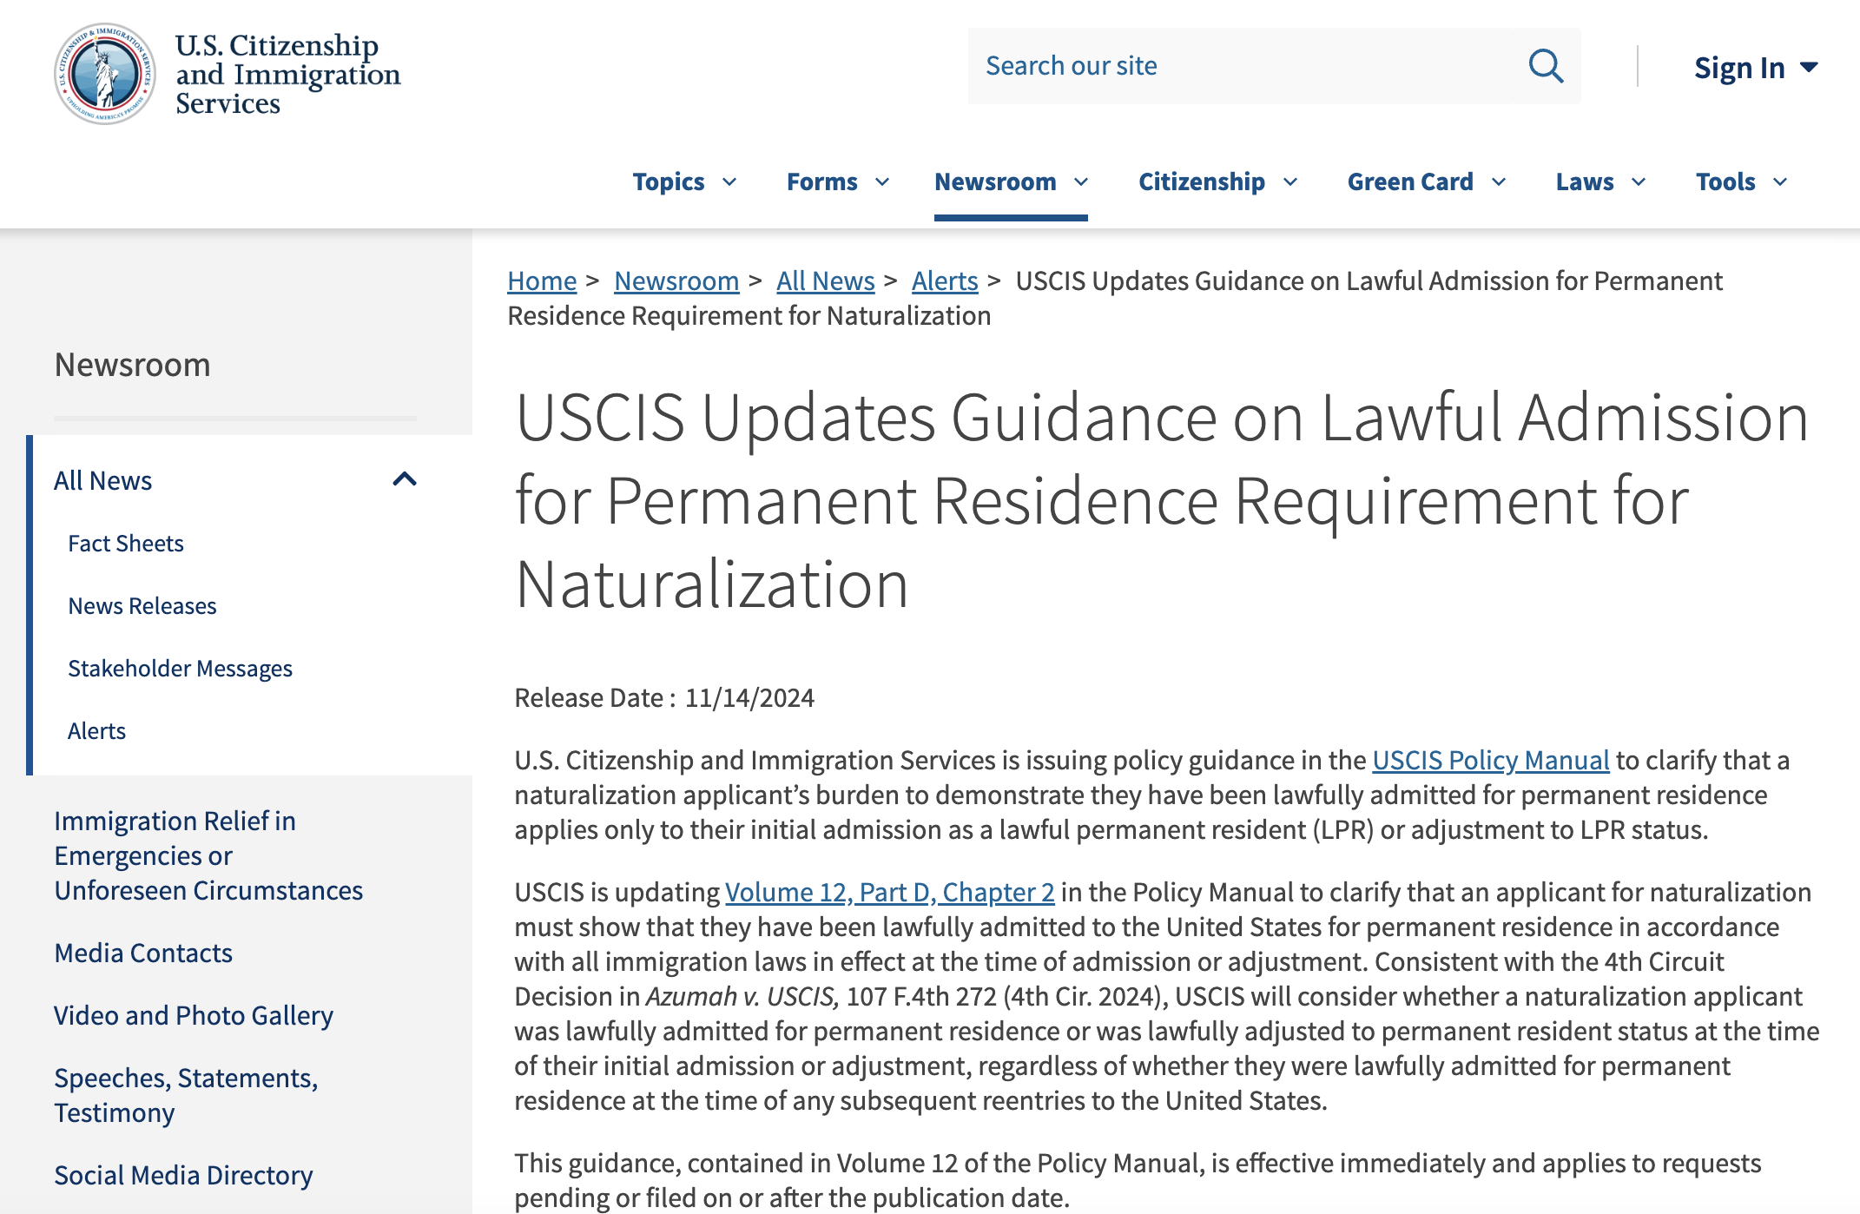Open the USCIS Policy Manual link
The height and width of the screenshot is (1214, 1860).
click(x=1491, y=760)
